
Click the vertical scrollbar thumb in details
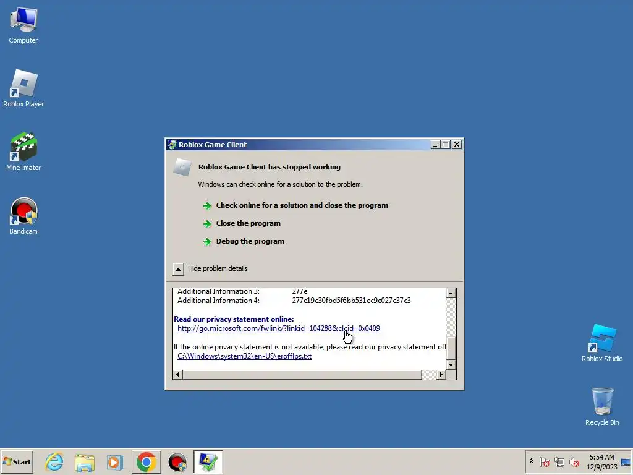pyautogui.click(x=451, y=347)
